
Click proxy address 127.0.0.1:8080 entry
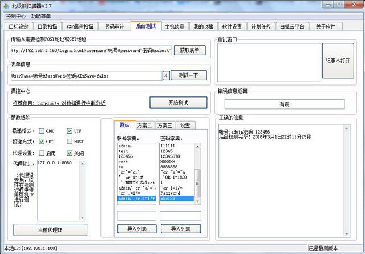point(55,163)
